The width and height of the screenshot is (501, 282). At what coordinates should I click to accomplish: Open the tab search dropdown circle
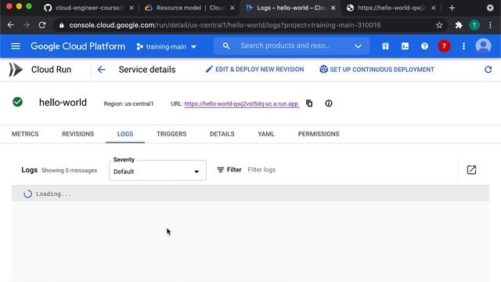tap(490, 8)
